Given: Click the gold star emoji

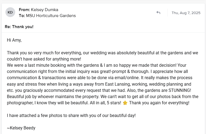Looking at the screenshot, I should click(125, 103).
